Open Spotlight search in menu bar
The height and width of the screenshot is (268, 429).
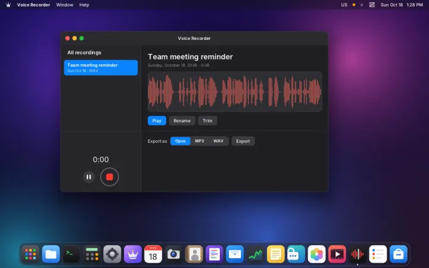pos(362,5)
